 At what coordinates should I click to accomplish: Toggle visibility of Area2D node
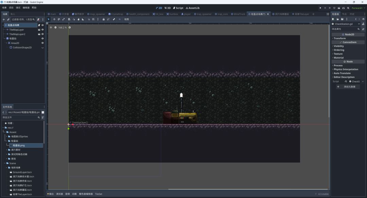click(x=42, y=43)
